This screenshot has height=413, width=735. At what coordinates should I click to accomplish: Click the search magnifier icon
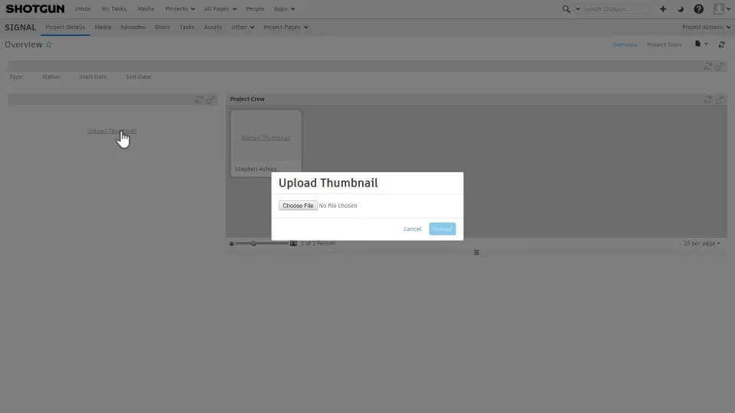point(566,9)
